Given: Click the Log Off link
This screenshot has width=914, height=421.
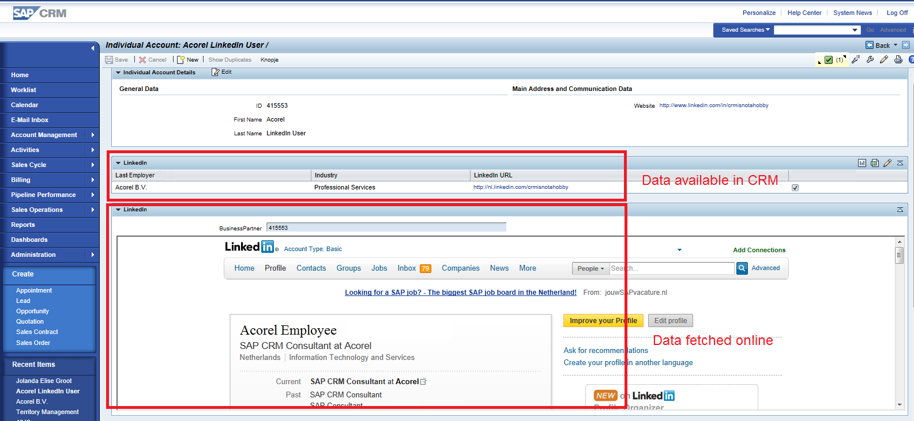Looking at the screenshot, I should coord(897,13).
